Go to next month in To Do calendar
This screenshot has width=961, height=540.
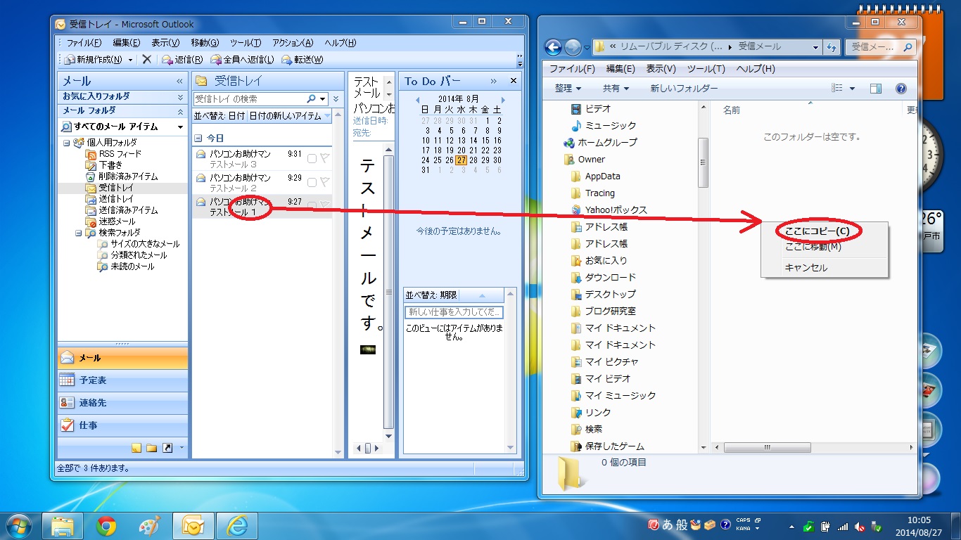(x=503, y=99)
